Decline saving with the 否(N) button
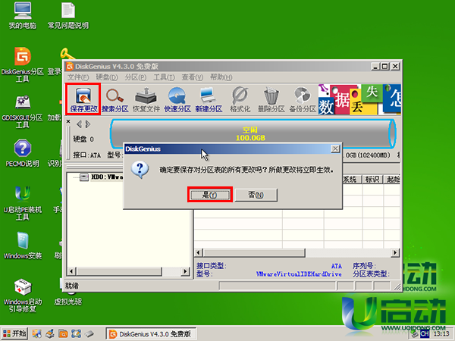The width and height of the screenshot is (455, 341). pos(256,195)
